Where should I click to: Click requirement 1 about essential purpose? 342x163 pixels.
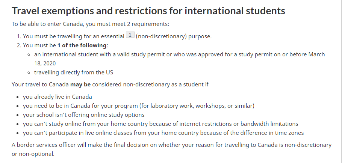tap(117, 36)
